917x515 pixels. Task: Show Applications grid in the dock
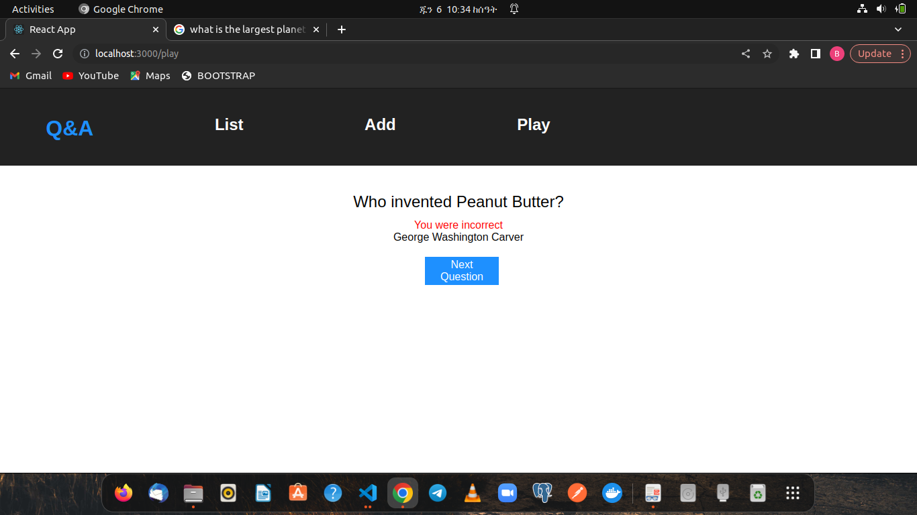tap(793, 493)
